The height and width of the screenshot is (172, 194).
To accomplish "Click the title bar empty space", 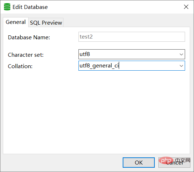I will click(x=115, y=7).
